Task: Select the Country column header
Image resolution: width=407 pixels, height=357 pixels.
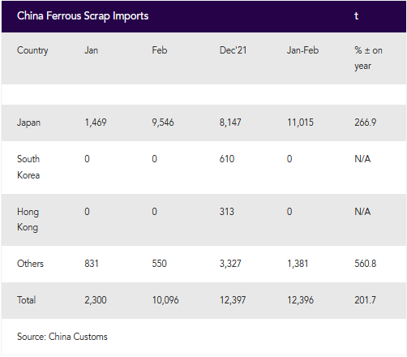Action: click(x=32, y=50)
